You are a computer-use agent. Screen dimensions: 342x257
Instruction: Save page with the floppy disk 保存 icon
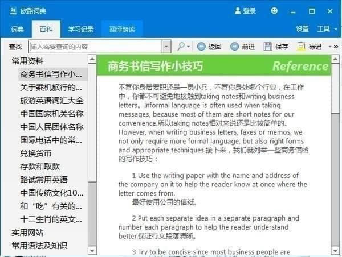click(x=268, y=47)
